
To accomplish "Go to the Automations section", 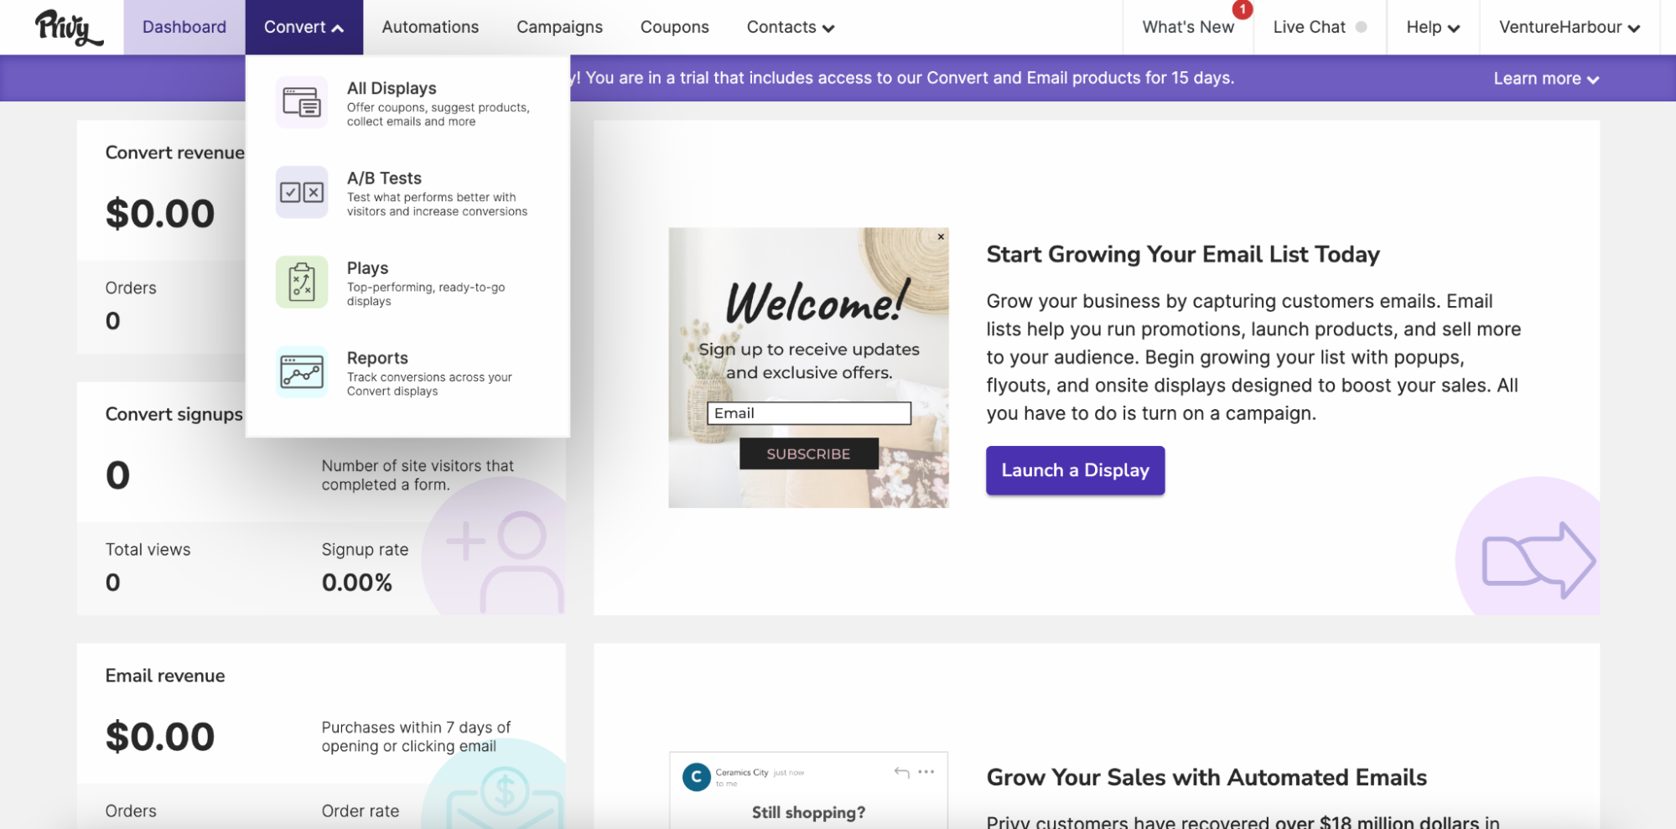I will pyautogui.click(x=429, y=27).
